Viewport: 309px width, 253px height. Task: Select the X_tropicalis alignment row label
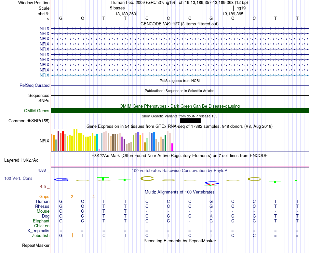(38, 231)
